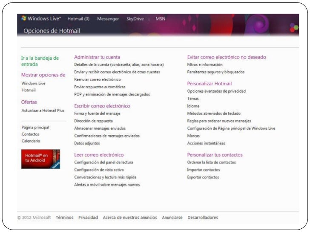Click the Personalizar tus contactos heading

[x=215, y=155]
